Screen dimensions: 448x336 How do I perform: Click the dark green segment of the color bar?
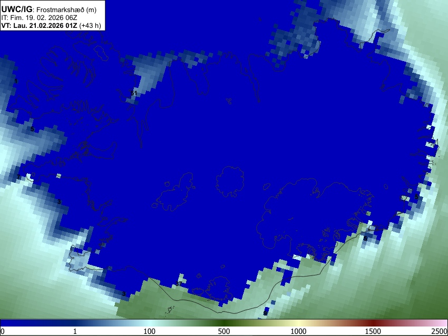pos(223,323)
